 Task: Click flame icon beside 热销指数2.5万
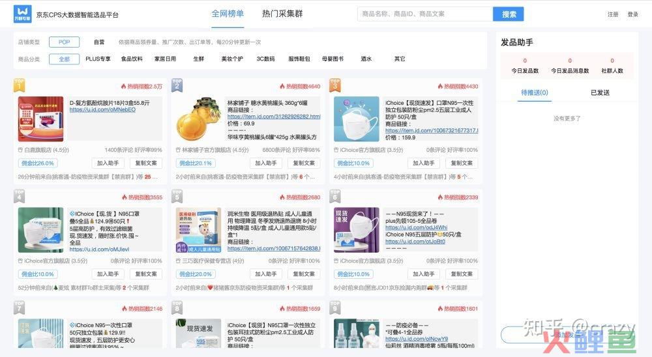coord(123,87)
